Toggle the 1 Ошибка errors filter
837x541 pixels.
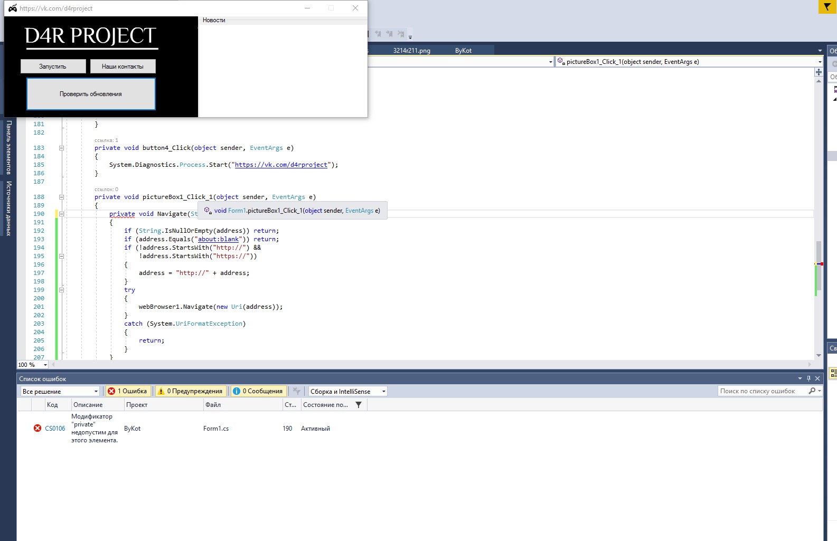click(x=127, y=391)
